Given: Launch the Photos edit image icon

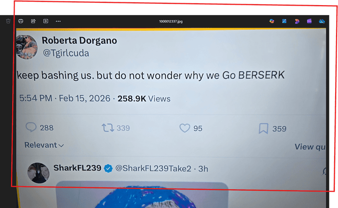Looking at the screenshot, I should (x=284, y=21).
